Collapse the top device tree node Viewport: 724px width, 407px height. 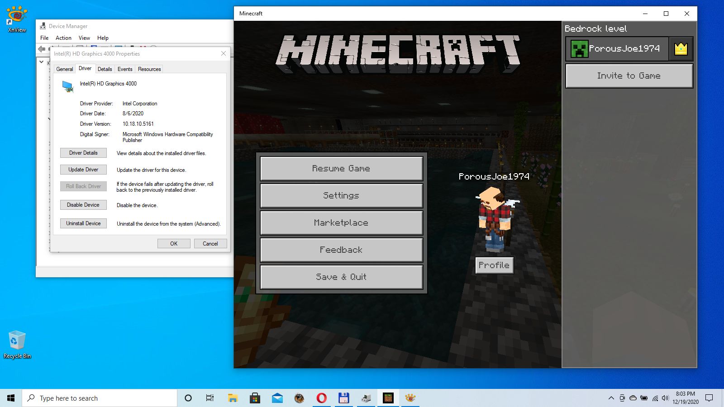(x=42, y=62)
